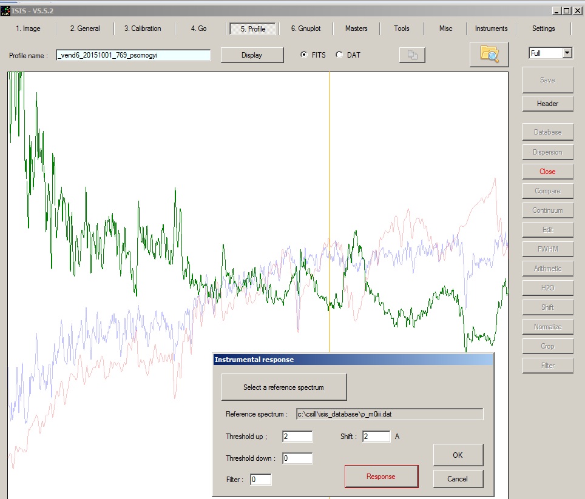Click the red Close button in sidebar
This screenshot has height=499, width=585.
click(548, 172)
